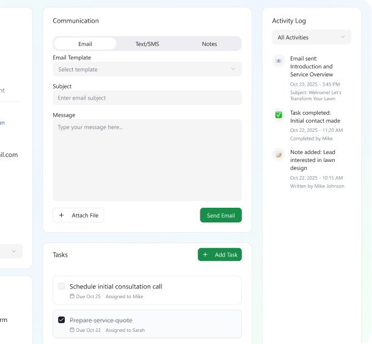Image resolution: width=372 pixels, height=344 pixels.
Task: Open the partially visible left panel dropdown
Action: click(x=11, y=251)
